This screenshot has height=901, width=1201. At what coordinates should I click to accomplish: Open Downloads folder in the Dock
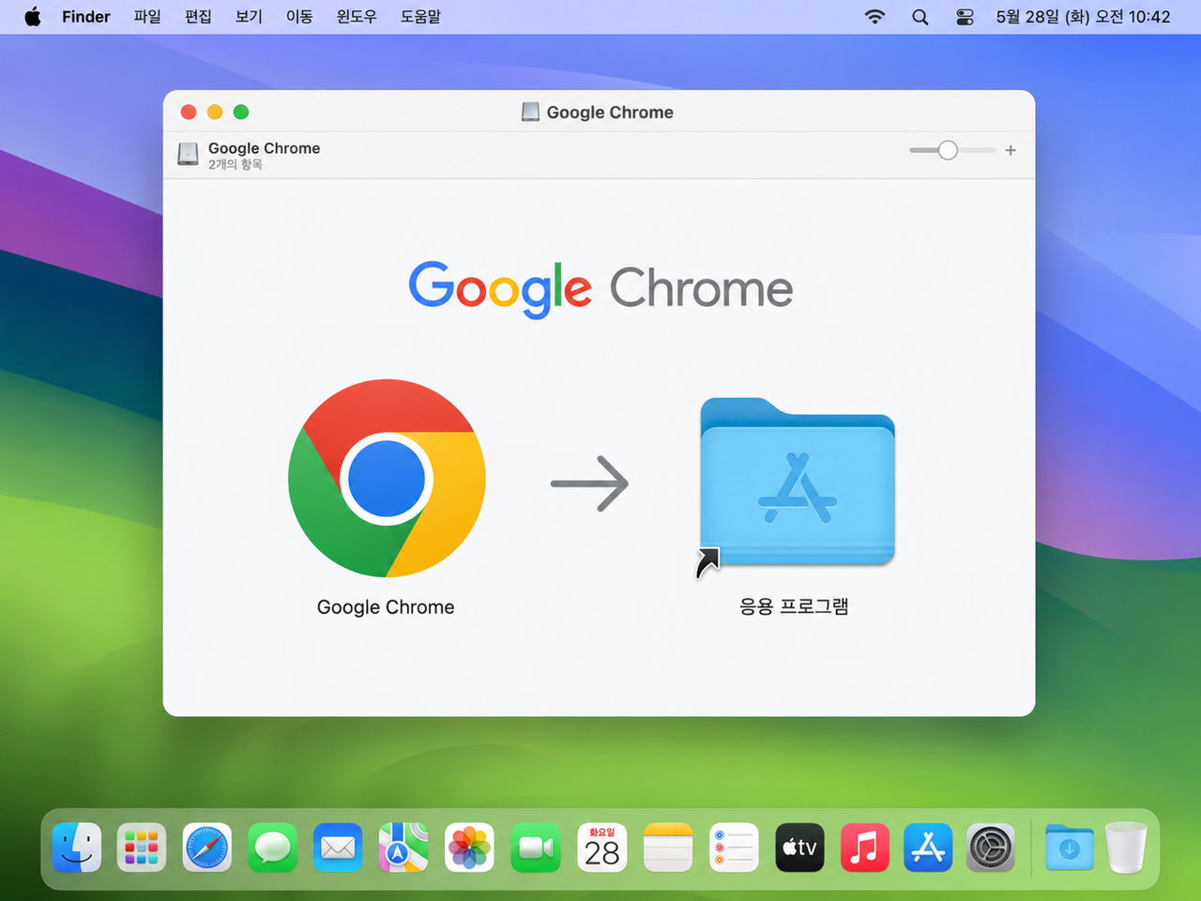click(x=1070, y=848)
